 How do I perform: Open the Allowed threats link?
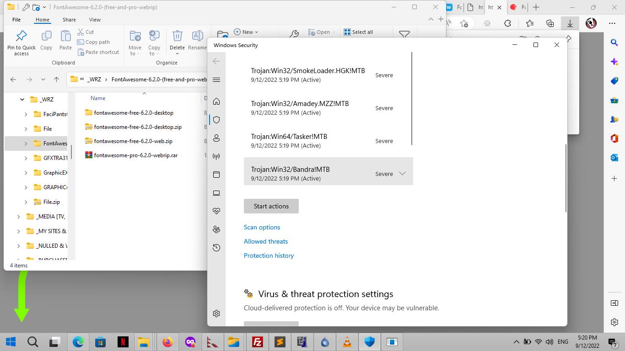[x=265, y=241]
